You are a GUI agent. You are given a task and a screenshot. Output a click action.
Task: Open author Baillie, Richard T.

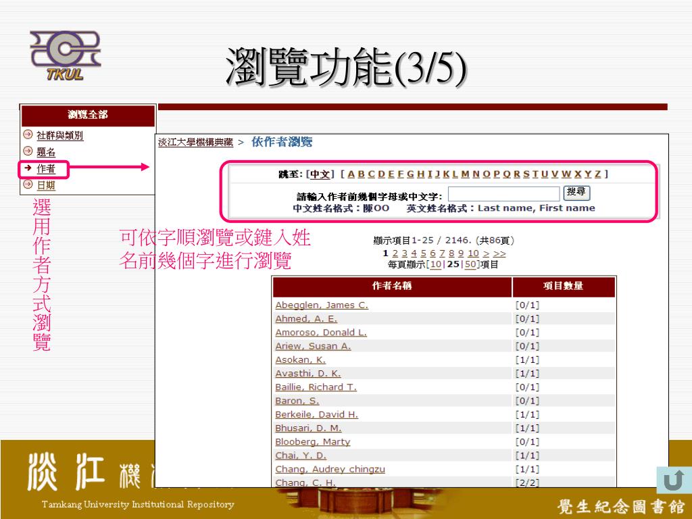tap(316, 387)
